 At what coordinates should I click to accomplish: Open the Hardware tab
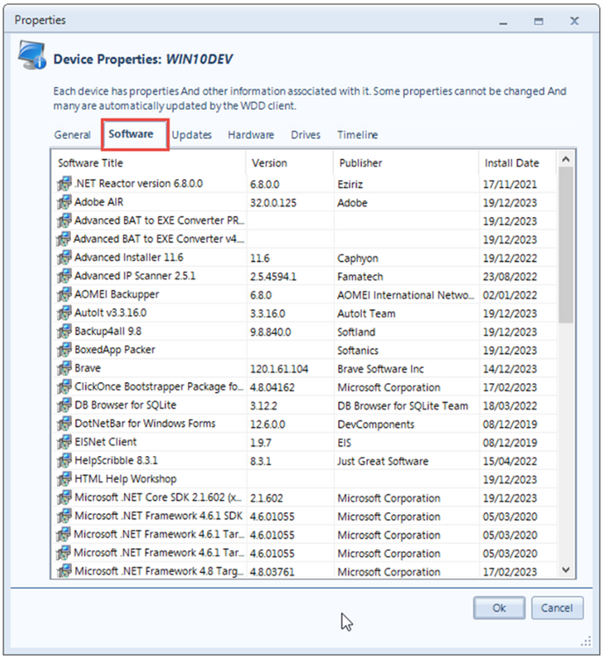click(250, 135)
